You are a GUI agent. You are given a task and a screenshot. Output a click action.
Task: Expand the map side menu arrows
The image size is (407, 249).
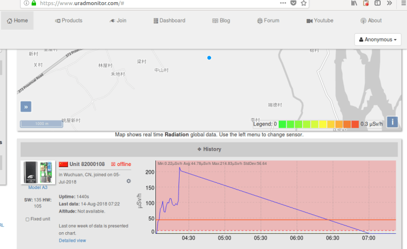point(26,107)
